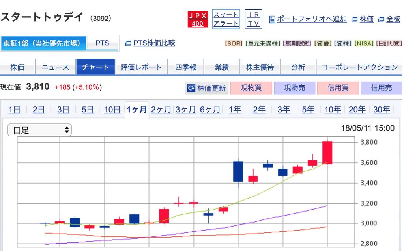The height and width of the screenshot is (251, 404).
Task: Select the 30年 chart range
Action: [382, 110]
